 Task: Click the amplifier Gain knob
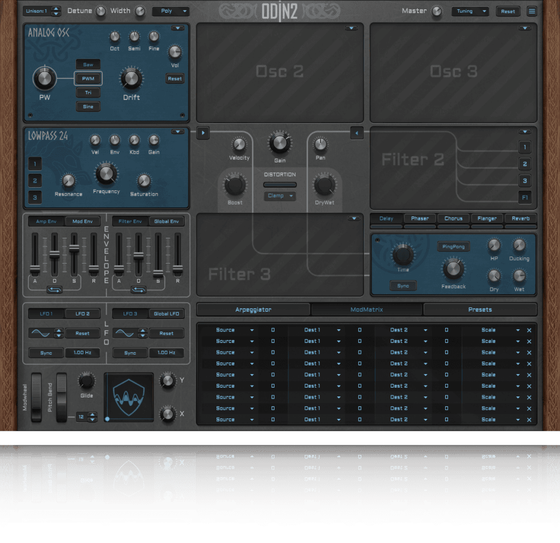[x=279, y=143]
